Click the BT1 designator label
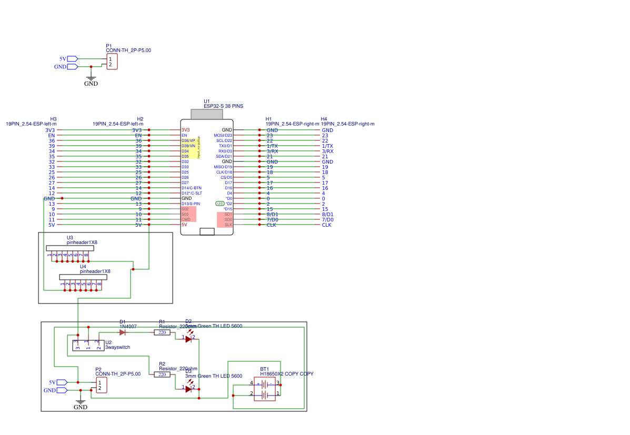This screenshot has width=630, height=435. pyautogui.click(x=264, y=369)
